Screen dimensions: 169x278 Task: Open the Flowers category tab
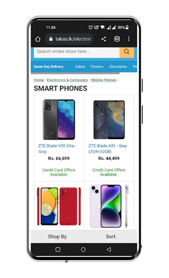click(97, 67)
